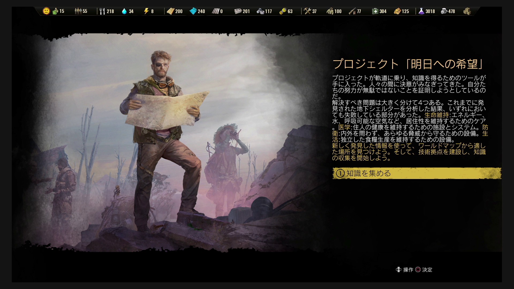The image size is (514, 289).
Task: Select the energy lightning bolt icon
Action: click(146, 11)
